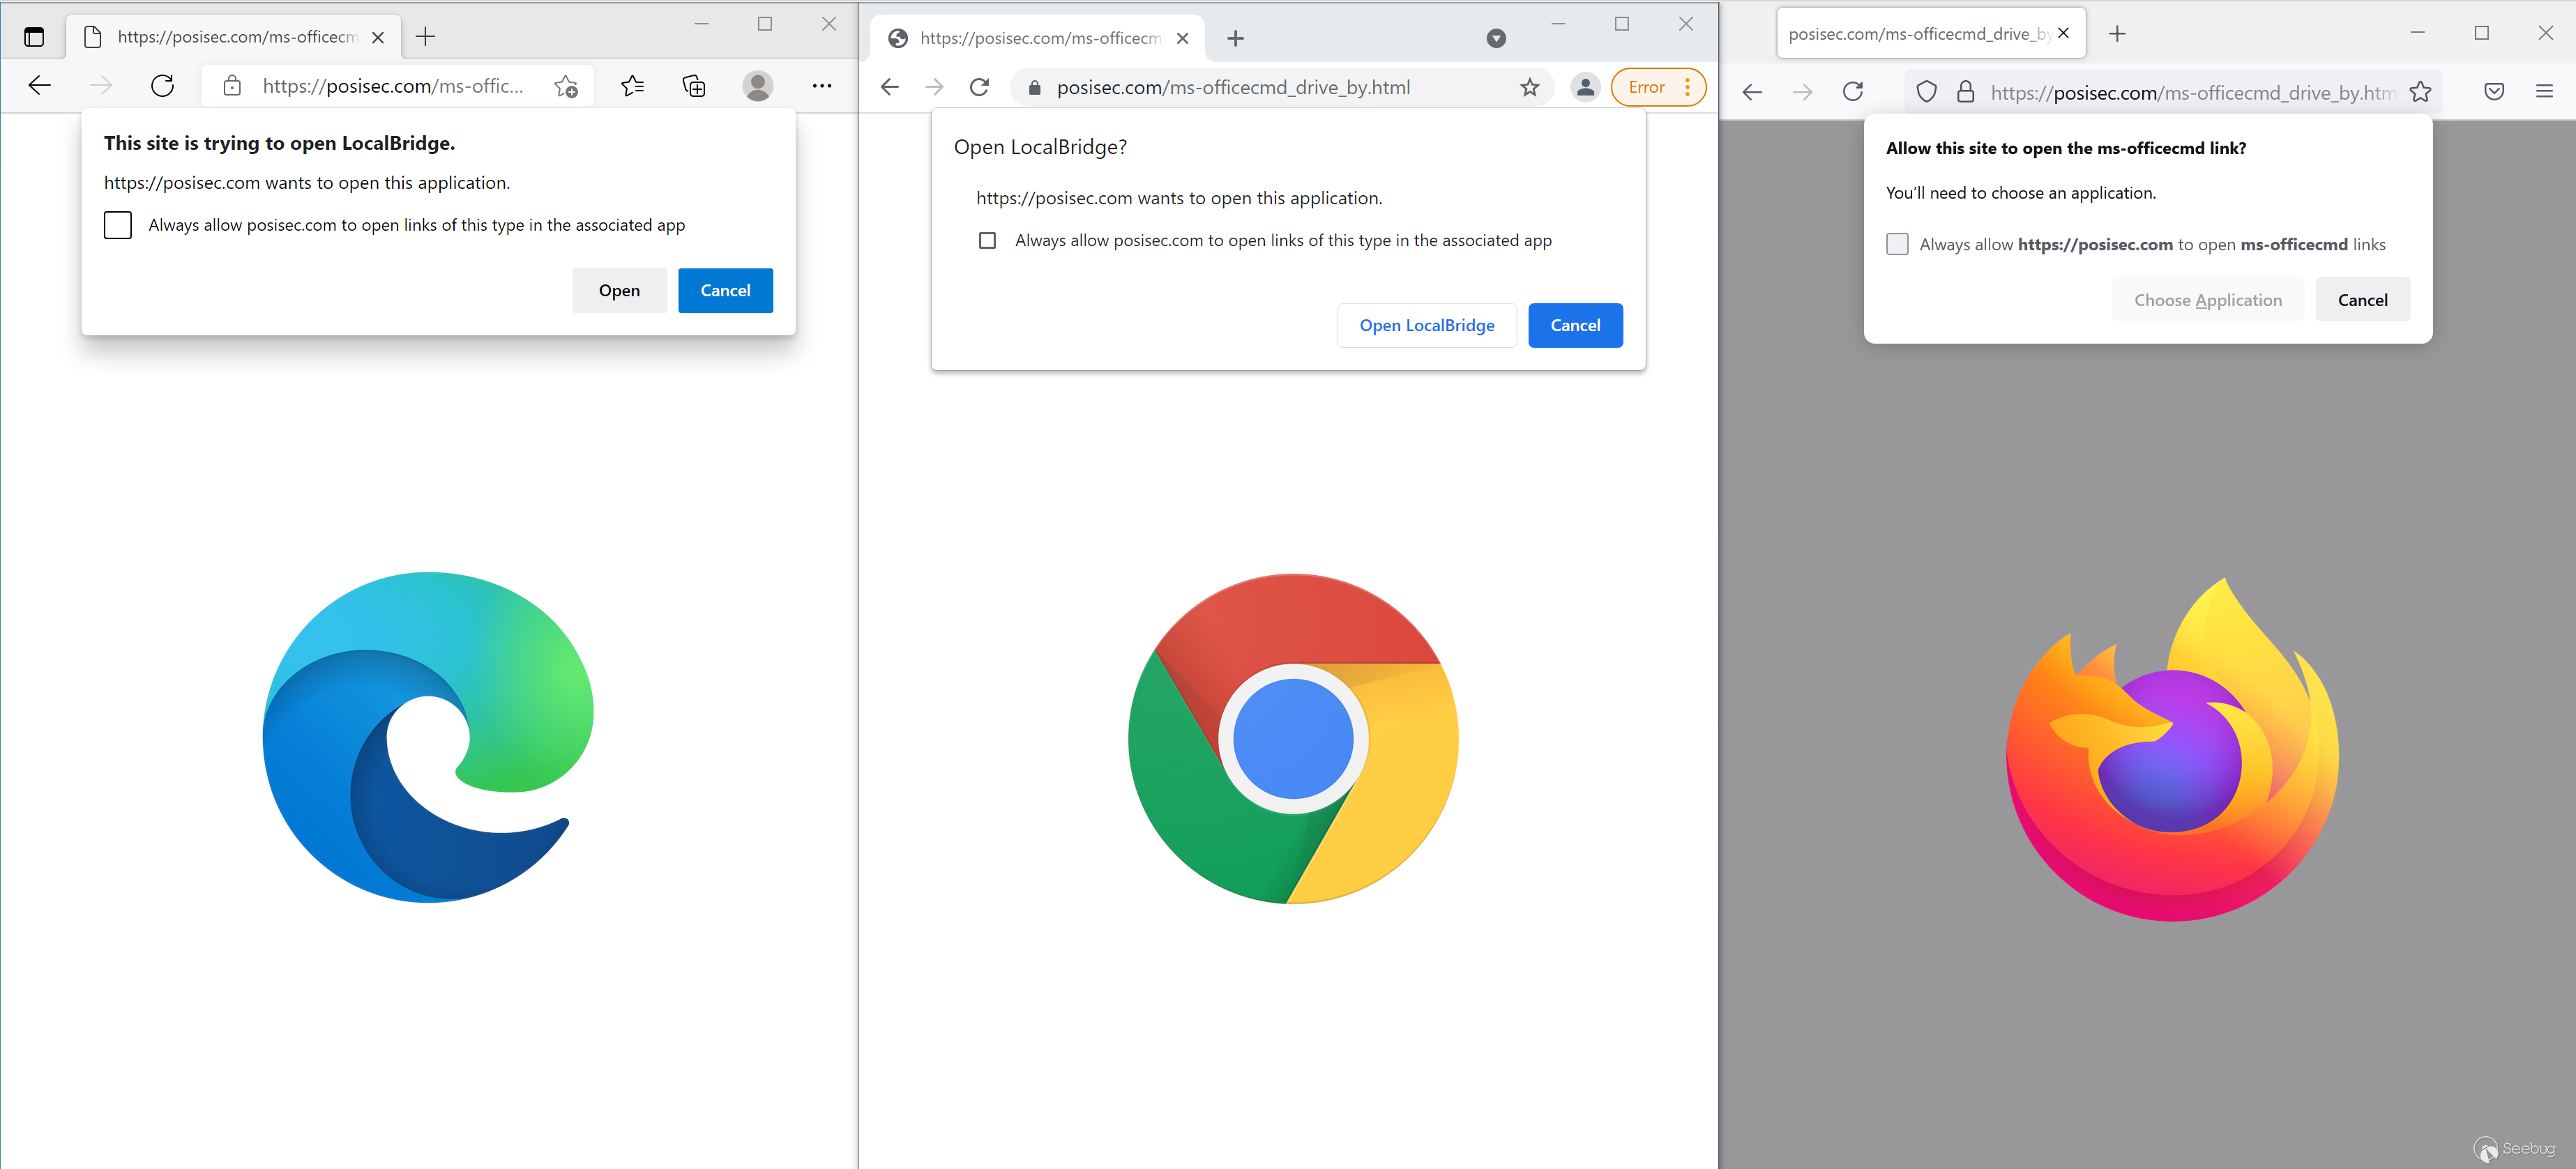Open Edge's vertical tabs actions menu

pos(34,37)
